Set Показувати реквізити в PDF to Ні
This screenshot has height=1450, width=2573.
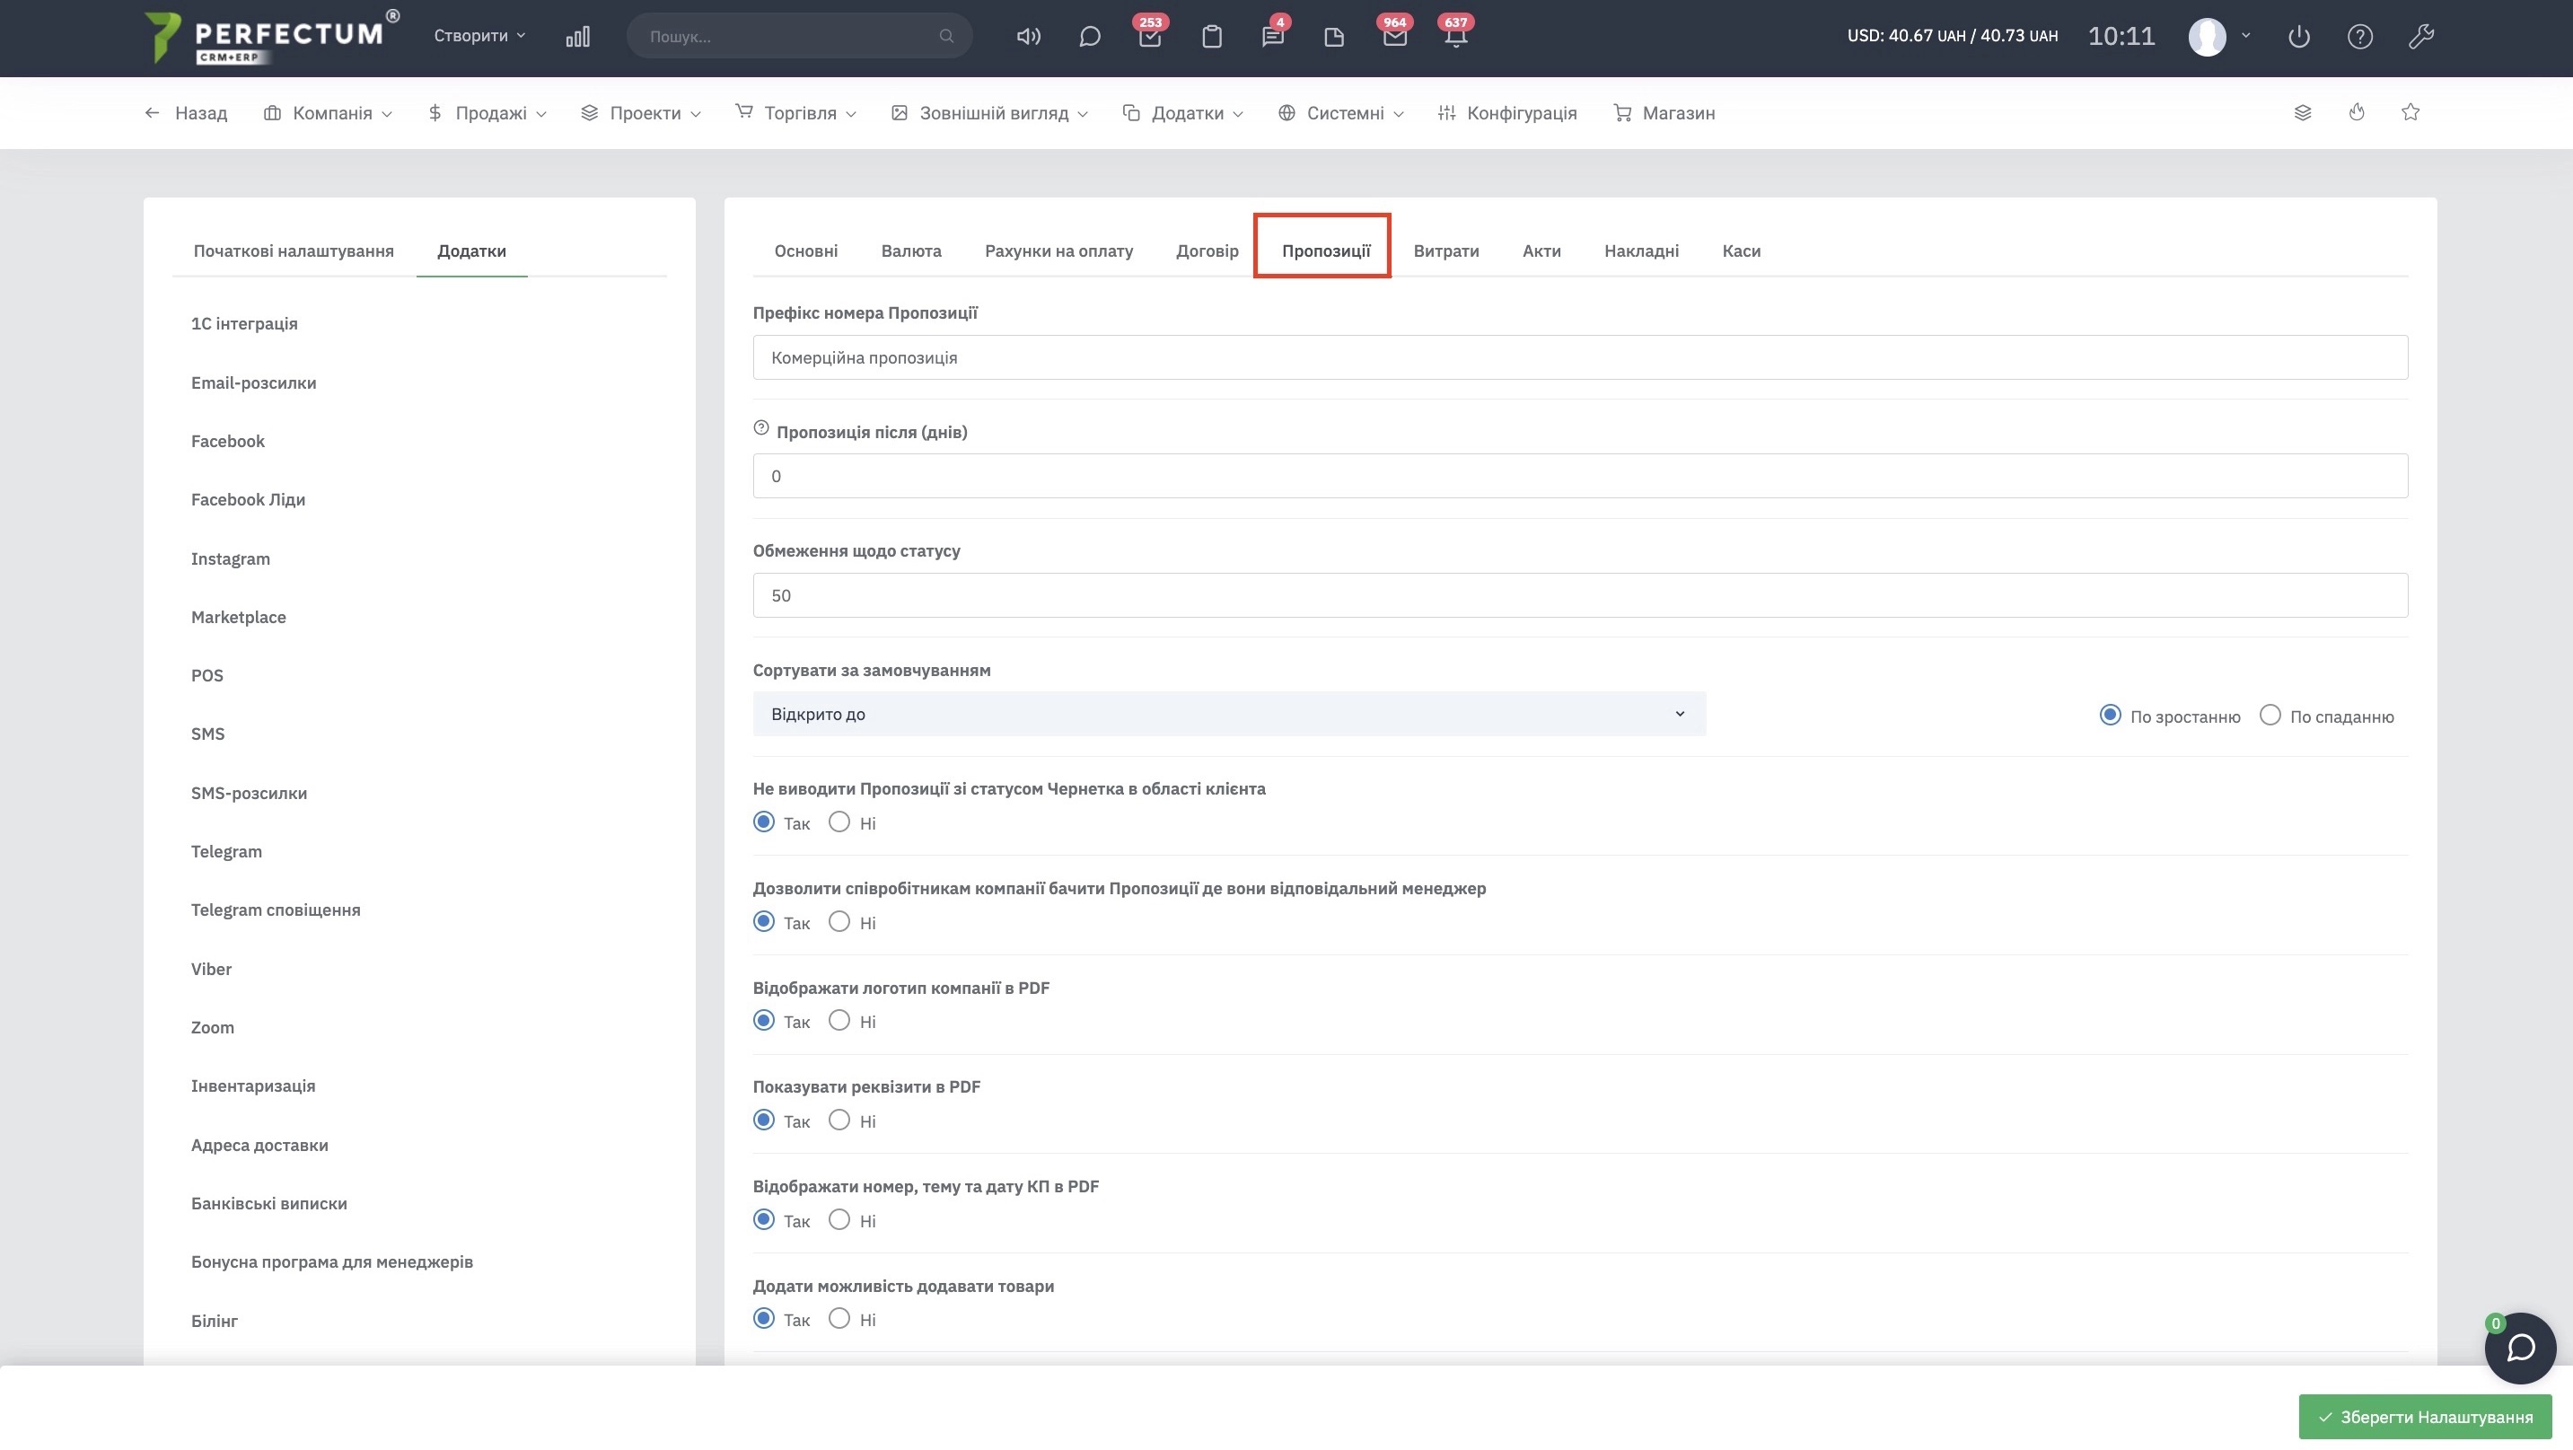click(839, 1120)
